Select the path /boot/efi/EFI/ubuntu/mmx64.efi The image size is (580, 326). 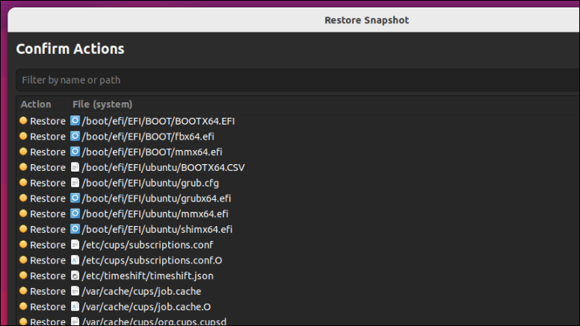pos(155,214)
